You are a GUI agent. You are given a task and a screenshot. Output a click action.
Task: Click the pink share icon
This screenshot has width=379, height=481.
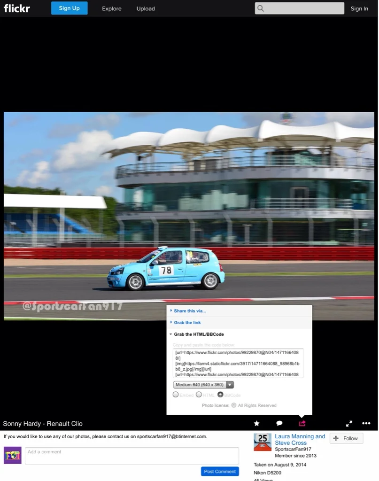(x=302, y=423)
